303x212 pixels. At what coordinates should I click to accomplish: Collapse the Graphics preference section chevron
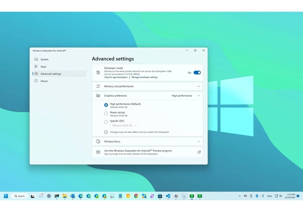point(198,95)
